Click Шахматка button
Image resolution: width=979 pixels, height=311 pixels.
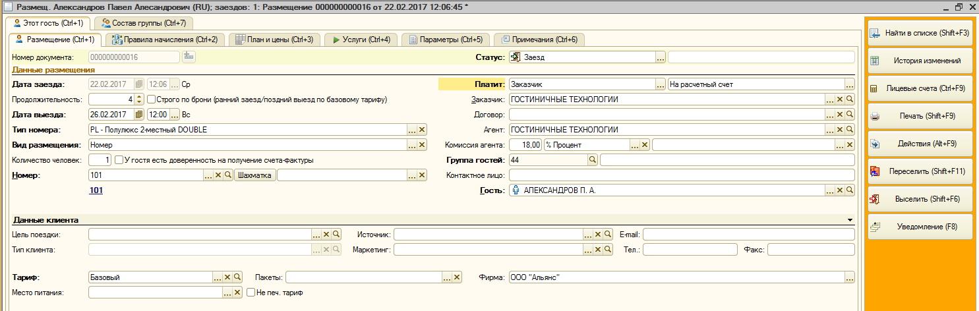(255, 175)
